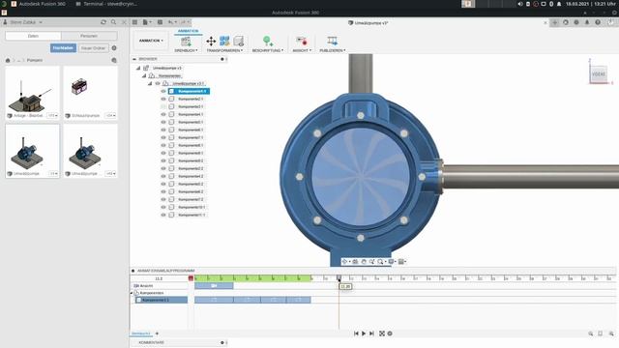Hide Komponente11:1

point(163,215)
